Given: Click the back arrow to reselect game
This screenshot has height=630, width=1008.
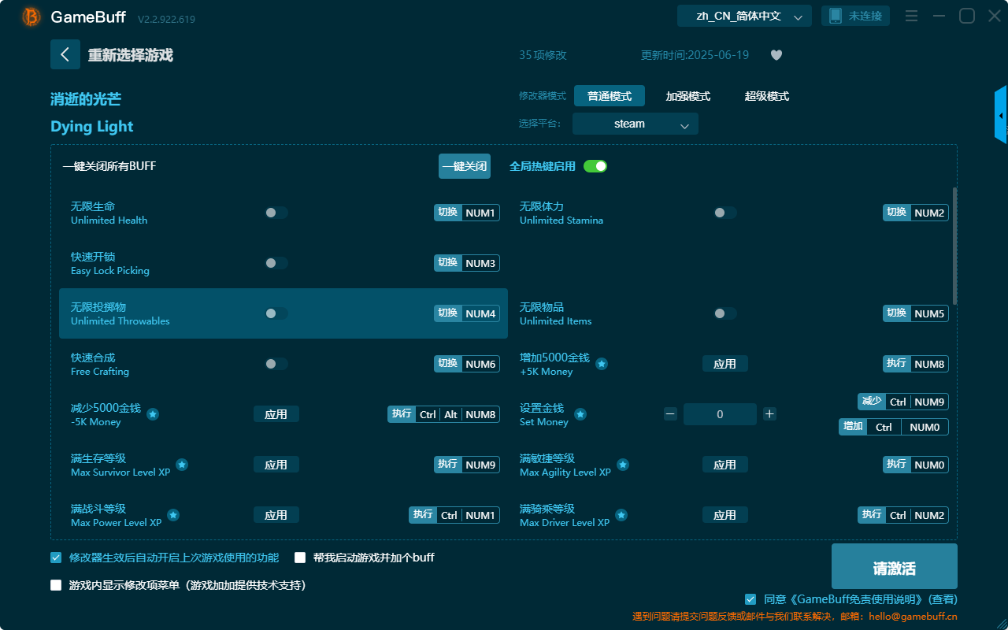Looking at the screenshot, I should coord(65,54).
